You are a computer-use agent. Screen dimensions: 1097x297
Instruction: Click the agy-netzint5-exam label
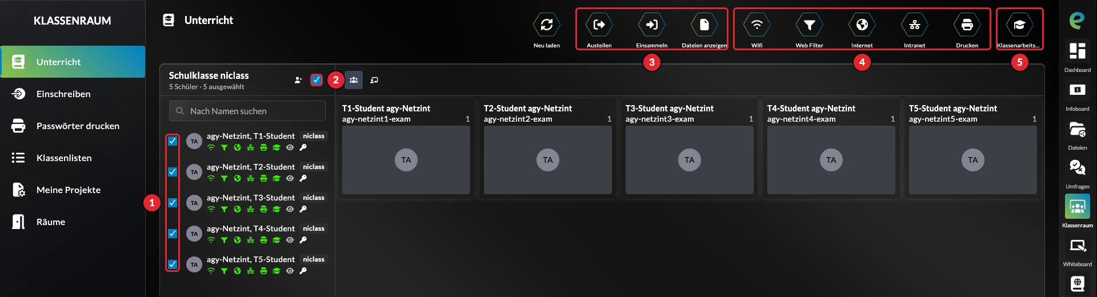tap(943, 119)
